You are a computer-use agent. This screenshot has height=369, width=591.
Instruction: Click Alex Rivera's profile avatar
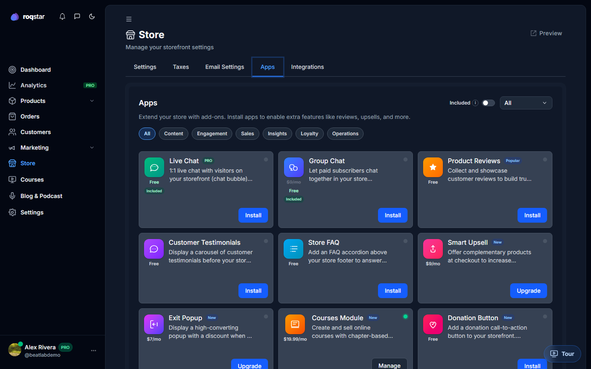[x=15, y=350]
